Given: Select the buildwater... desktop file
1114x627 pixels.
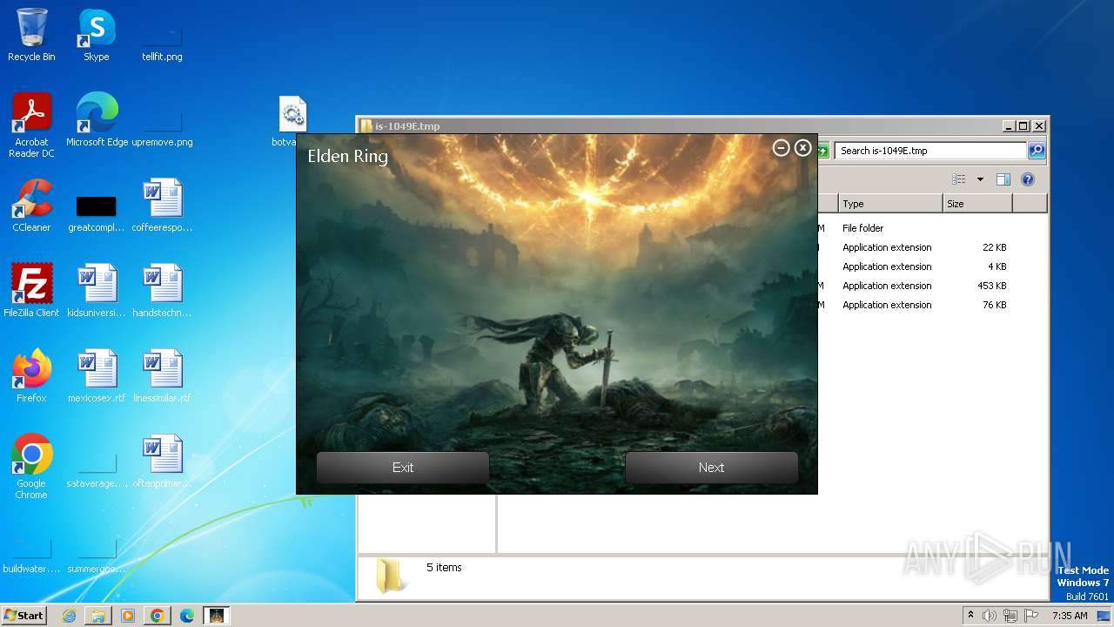Looking at the screenshot, I should 31,554.
